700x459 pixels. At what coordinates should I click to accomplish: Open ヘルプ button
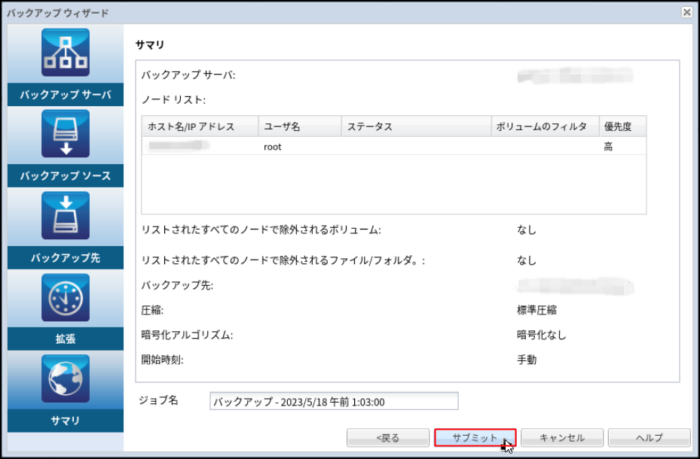649,438
